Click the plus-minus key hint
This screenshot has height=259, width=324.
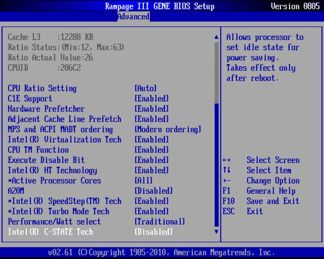227,181
